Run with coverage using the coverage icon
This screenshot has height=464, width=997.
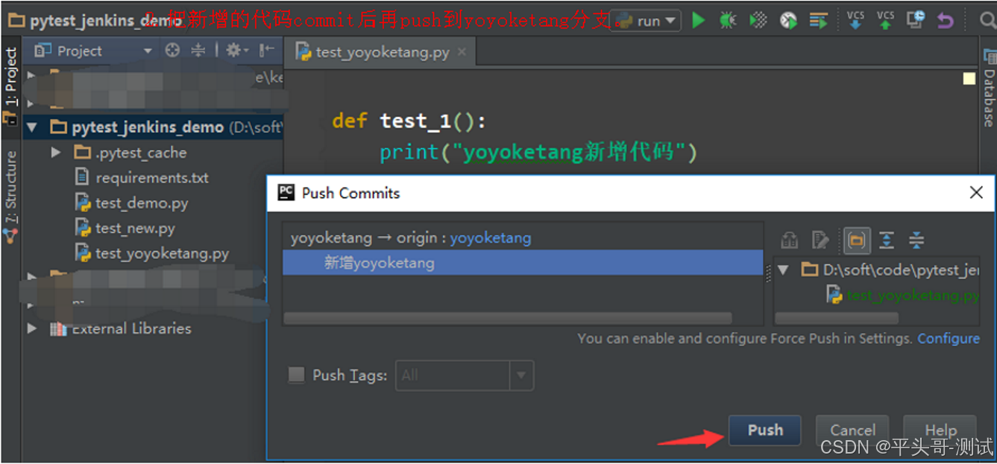point(758,20)
